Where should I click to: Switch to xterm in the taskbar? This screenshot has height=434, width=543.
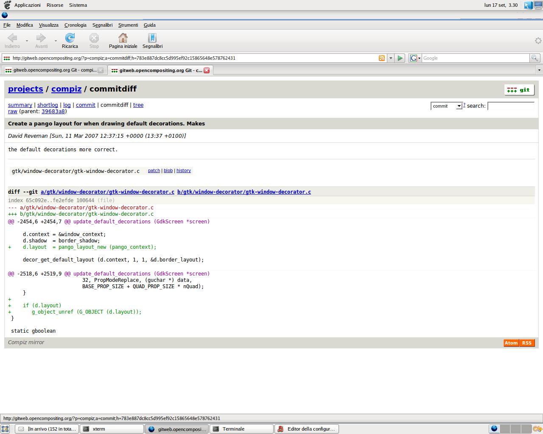point(112,429)
